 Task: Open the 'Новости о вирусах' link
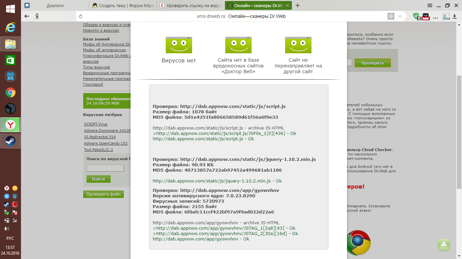[x=101, y=30]
